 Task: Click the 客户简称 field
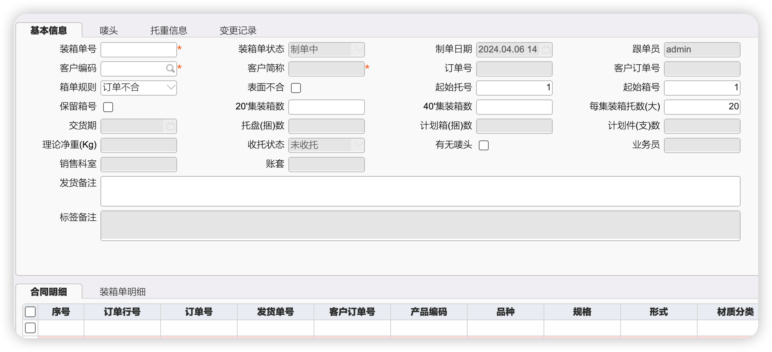[x=327, y=68]
